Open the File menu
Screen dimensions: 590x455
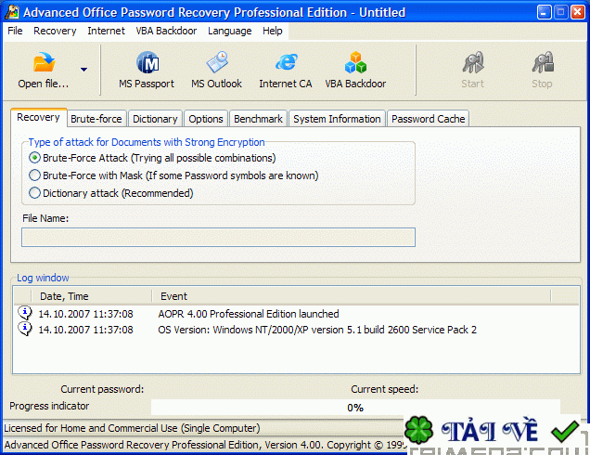point(15,31)
